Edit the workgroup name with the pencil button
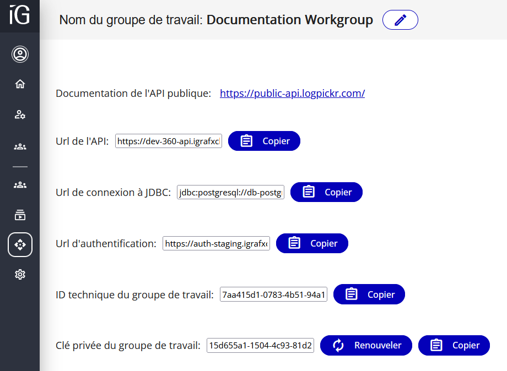Viewport: 507px width, 371px height. [400, 20]
